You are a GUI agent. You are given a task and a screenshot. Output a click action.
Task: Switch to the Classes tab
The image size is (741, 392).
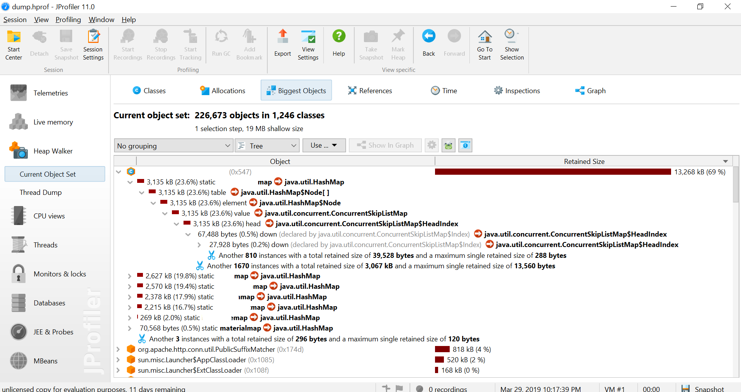point(149,90)
